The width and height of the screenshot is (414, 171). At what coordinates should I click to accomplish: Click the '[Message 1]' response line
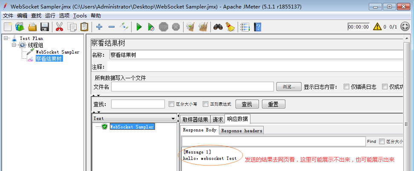coord(197,152)
